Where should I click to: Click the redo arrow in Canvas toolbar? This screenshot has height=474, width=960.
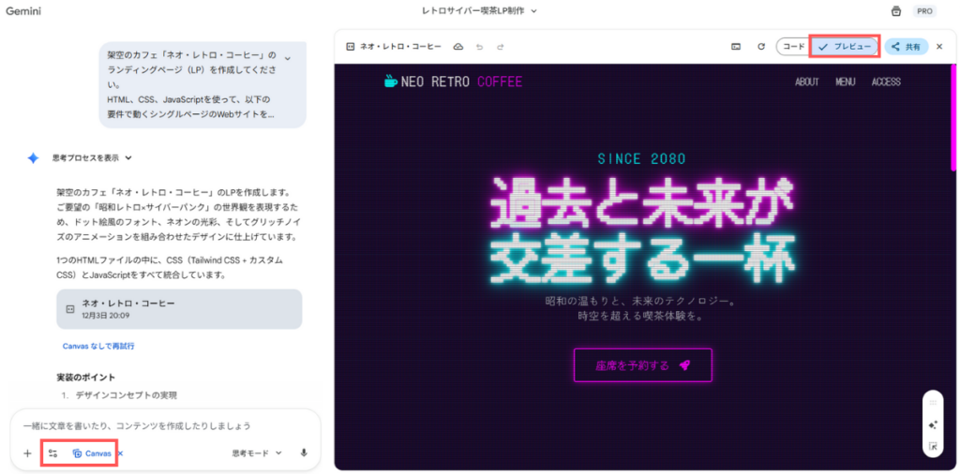[501, 47]
